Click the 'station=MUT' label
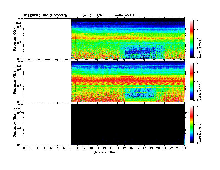 point(124,16)
